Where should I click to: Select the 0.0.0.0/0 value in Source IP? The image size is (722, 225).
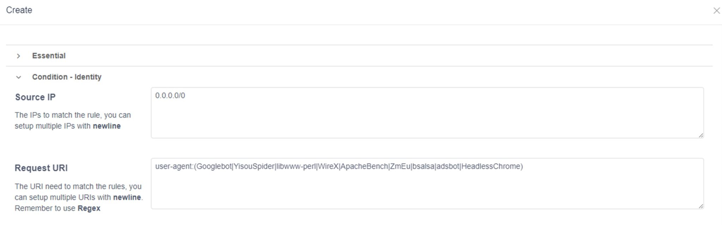(x=170, y=95)
